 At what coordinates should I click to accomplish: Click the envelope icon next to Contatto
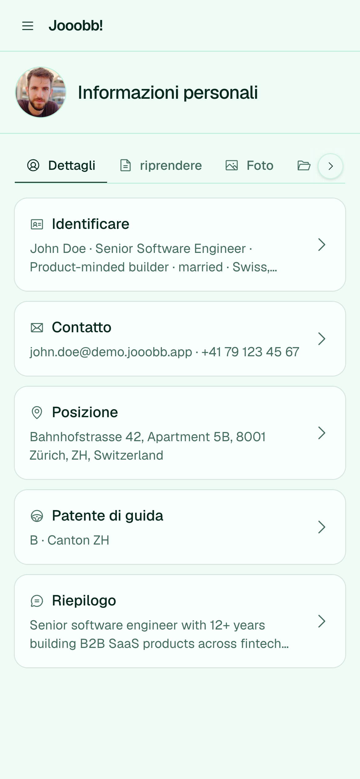point(37,328)
